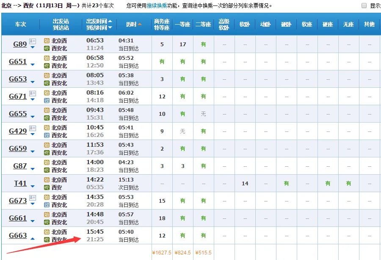381x260 pixels.
Task: Click the seat details card icon beside G89
Action: tap(32, 41)
